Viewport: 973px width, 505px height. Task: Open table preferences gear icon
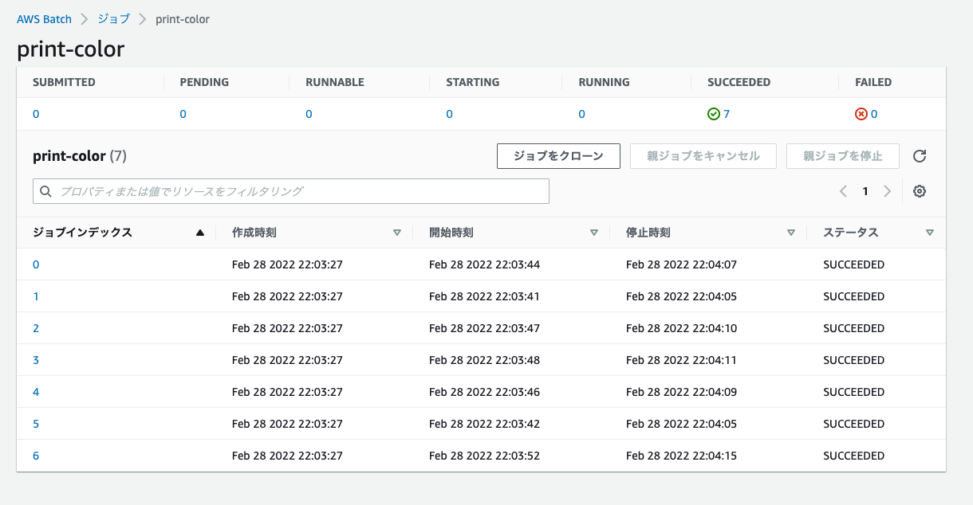[x=920, y=191]
